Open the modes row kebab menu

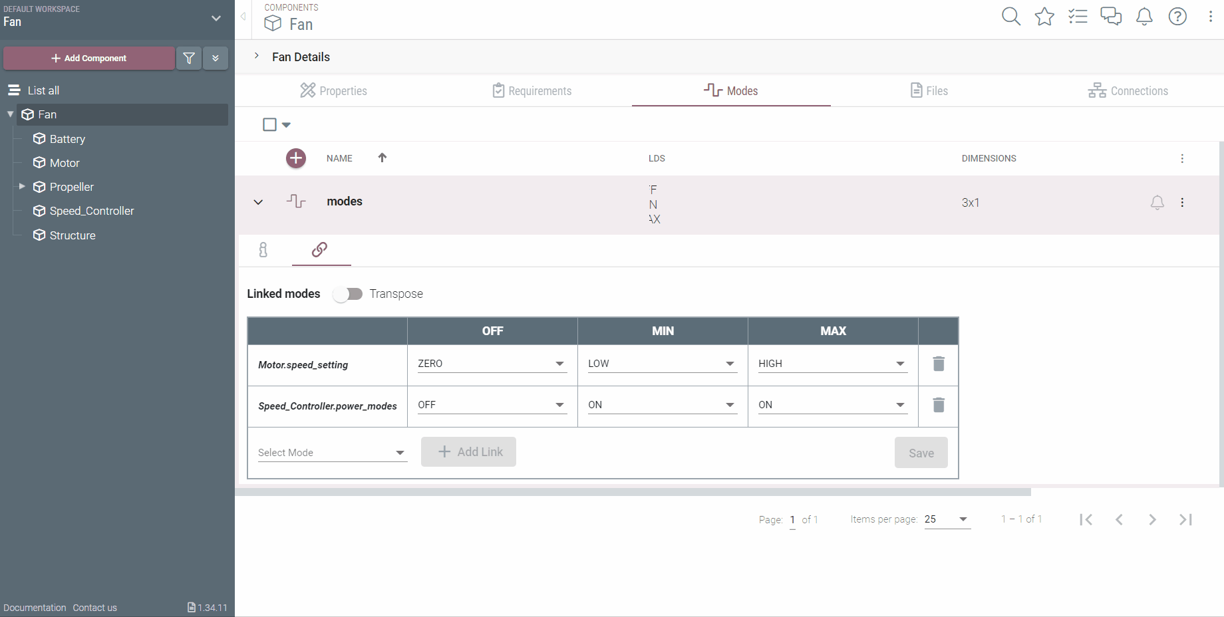(x=1182, y=202)
